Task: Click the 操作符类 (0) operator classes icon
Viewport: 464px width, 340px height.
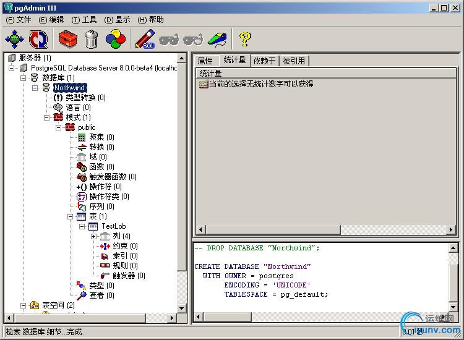Action: (82, 197)
